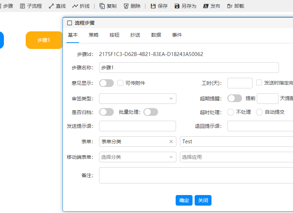
Task: Open the 审签类型 dropdown
Action: click(x=138, y=99)
